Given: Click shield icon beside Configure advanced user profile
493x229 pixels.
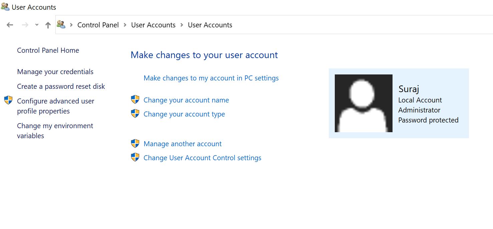Looking at the screenshot, I should [x=8, y=100].
